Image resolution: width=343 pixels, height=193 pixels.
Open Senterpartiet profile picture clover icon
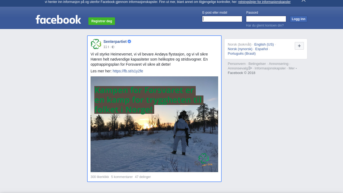click(96, 44)
